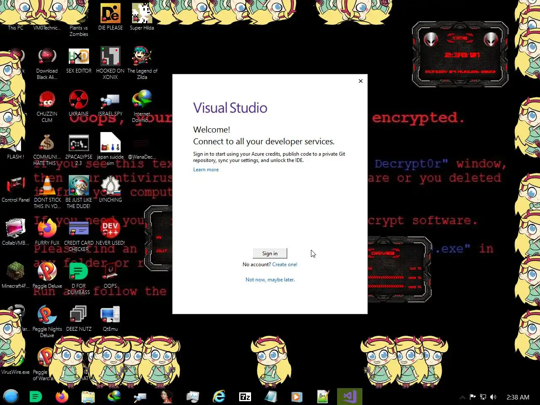Open the volume speaker tray icon

tap(493, 397)
